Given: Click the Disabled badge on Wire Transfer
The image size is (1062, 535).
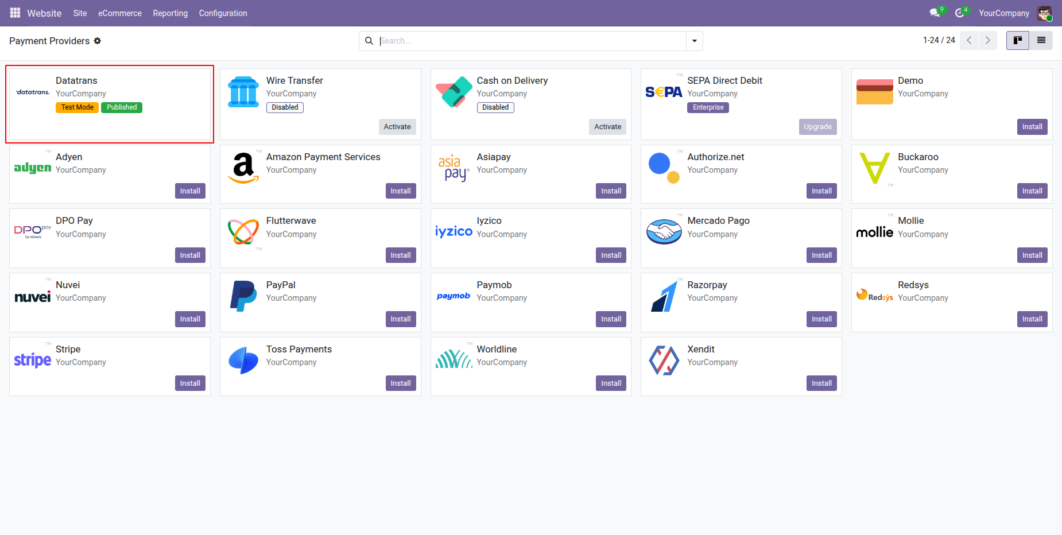Looking at the screenshot, I should coord(285,107).
